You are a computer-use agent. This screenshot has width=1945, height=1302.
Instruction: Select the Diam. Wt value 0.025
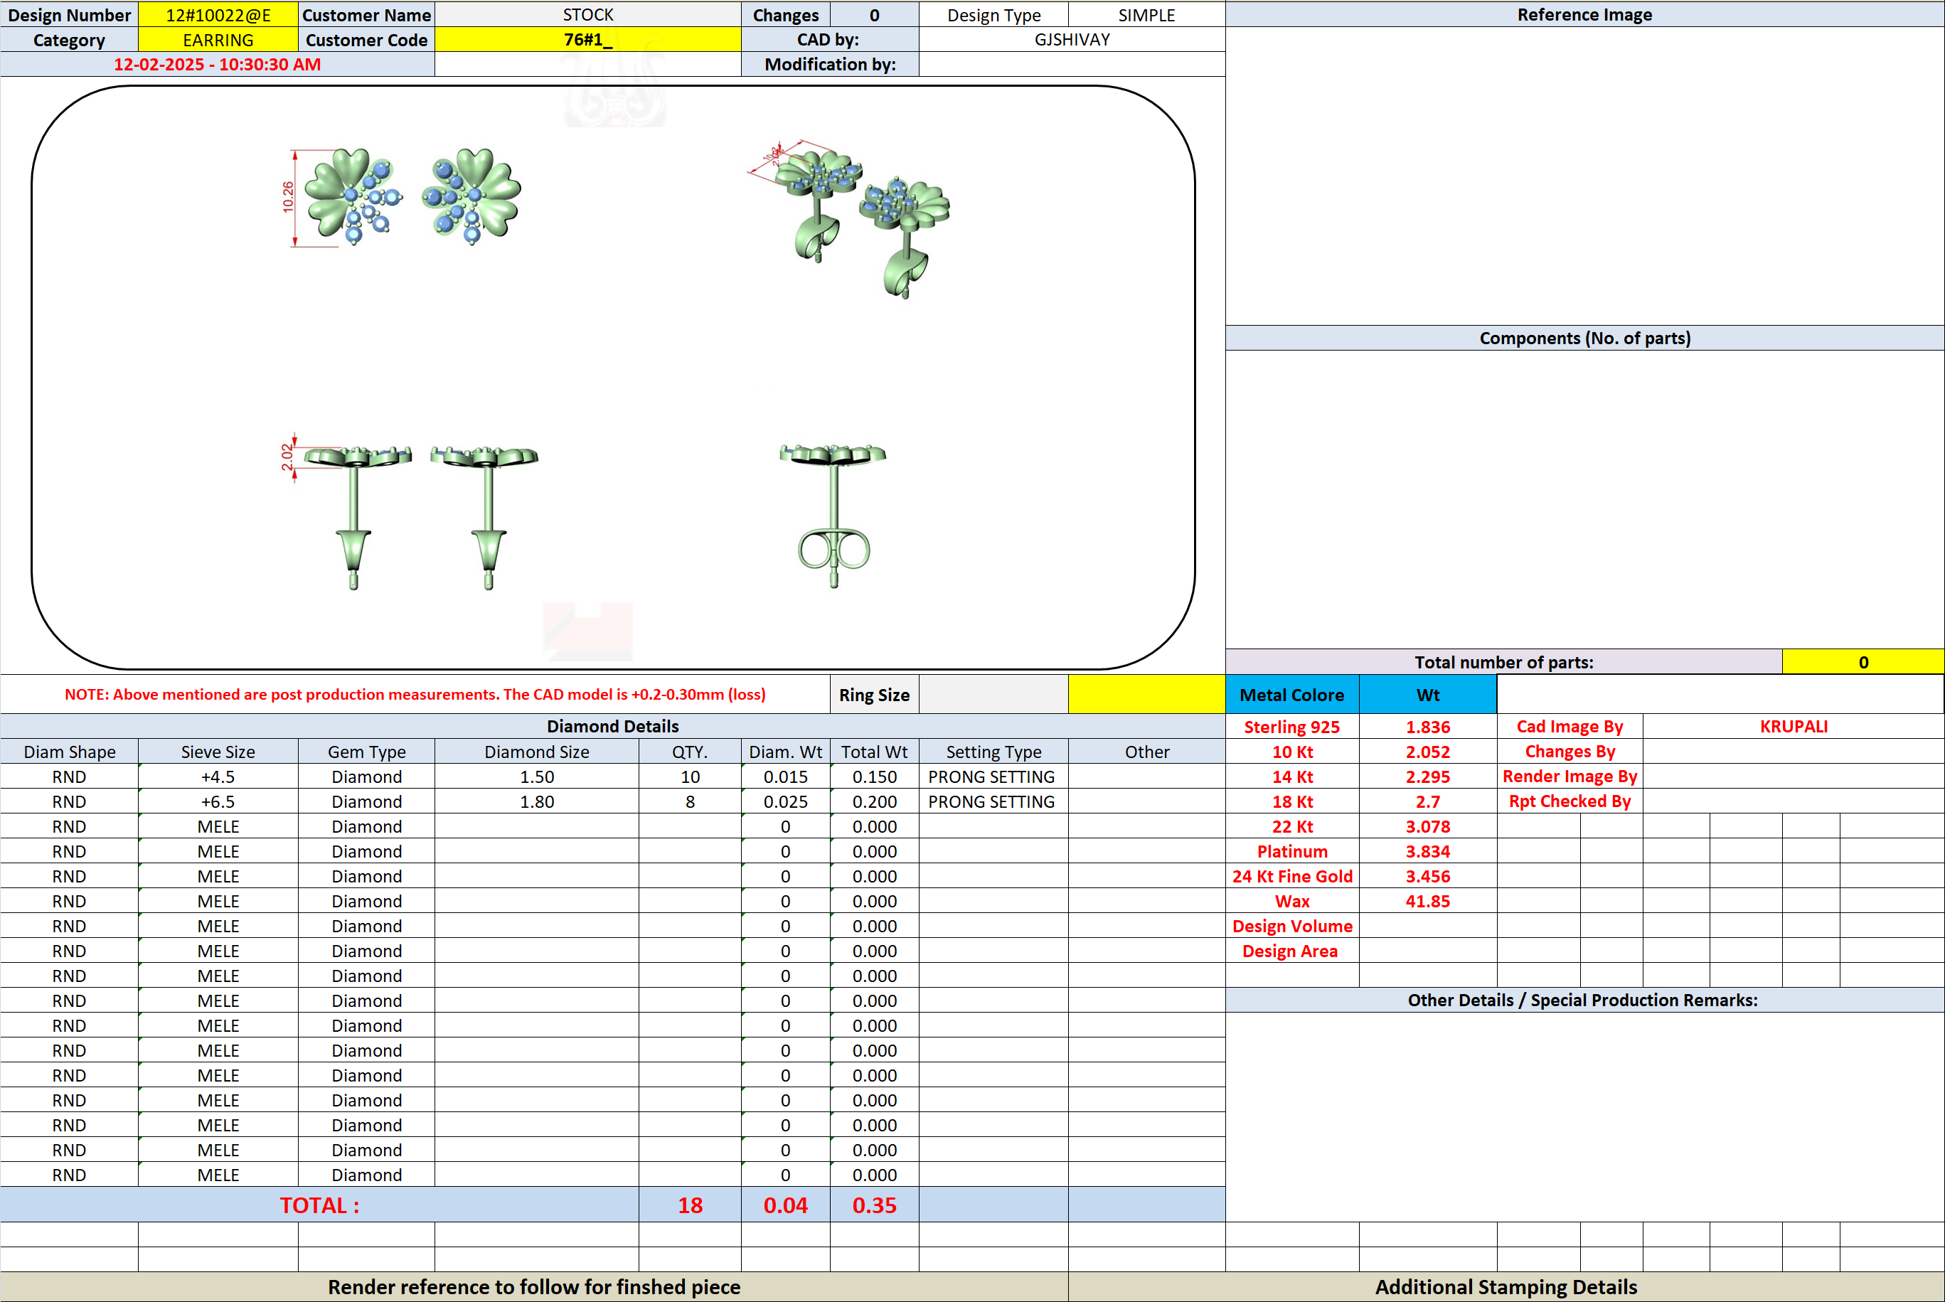pyautogui.click(x=786, y=801)
